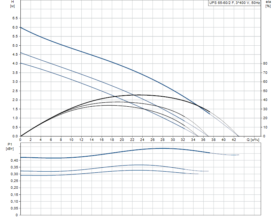
Task: Click the P1 [кВт] power axis title
Action: (x=10, y=147)
